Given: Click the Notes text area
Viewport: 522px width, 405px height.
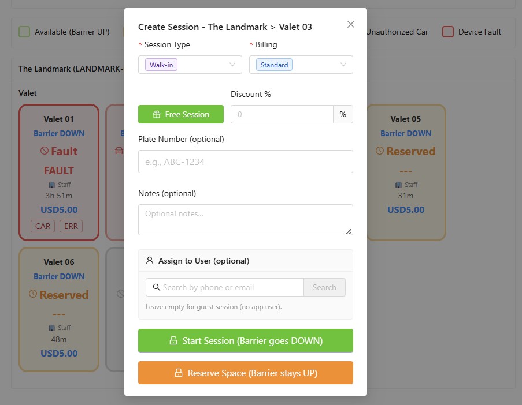Looking at the screenshot, I should 245,219.
